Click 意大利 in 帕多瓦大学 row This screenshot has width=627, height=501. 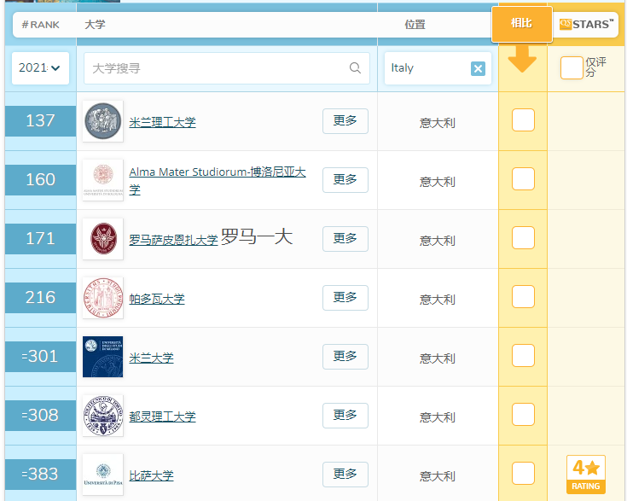pos(438,300)
